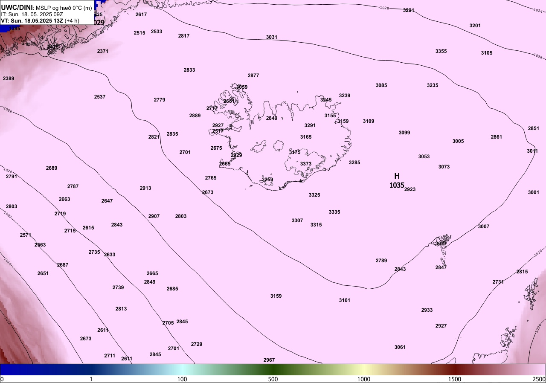Click the map value 3061
Screen dimensions: 546x383
click(x=400, y=347)
